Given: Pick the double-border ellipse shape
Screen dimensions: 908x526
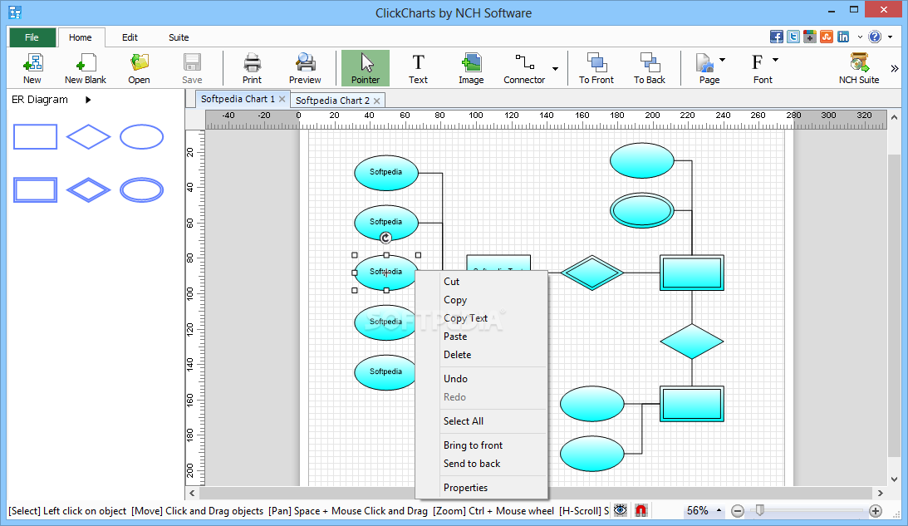Looking at the screenshot, I should [142, 190].
